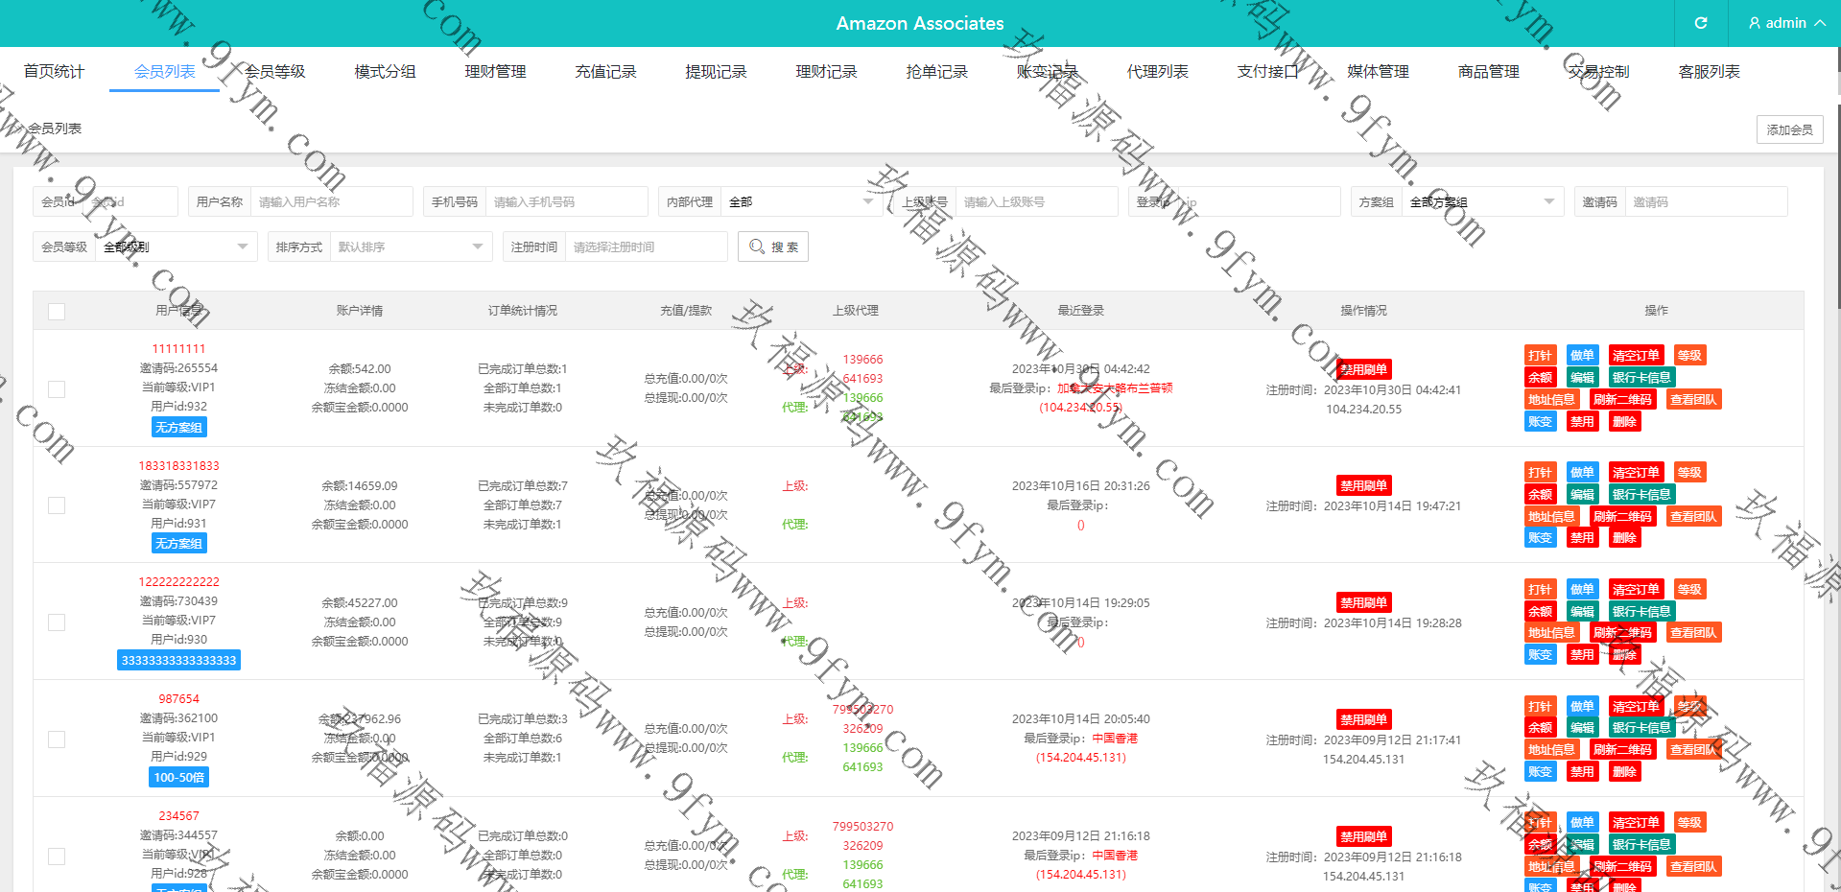Click the 添加会员 button
The height and width of the screenshot is (892, 1841).
(x=1789, y=129)
